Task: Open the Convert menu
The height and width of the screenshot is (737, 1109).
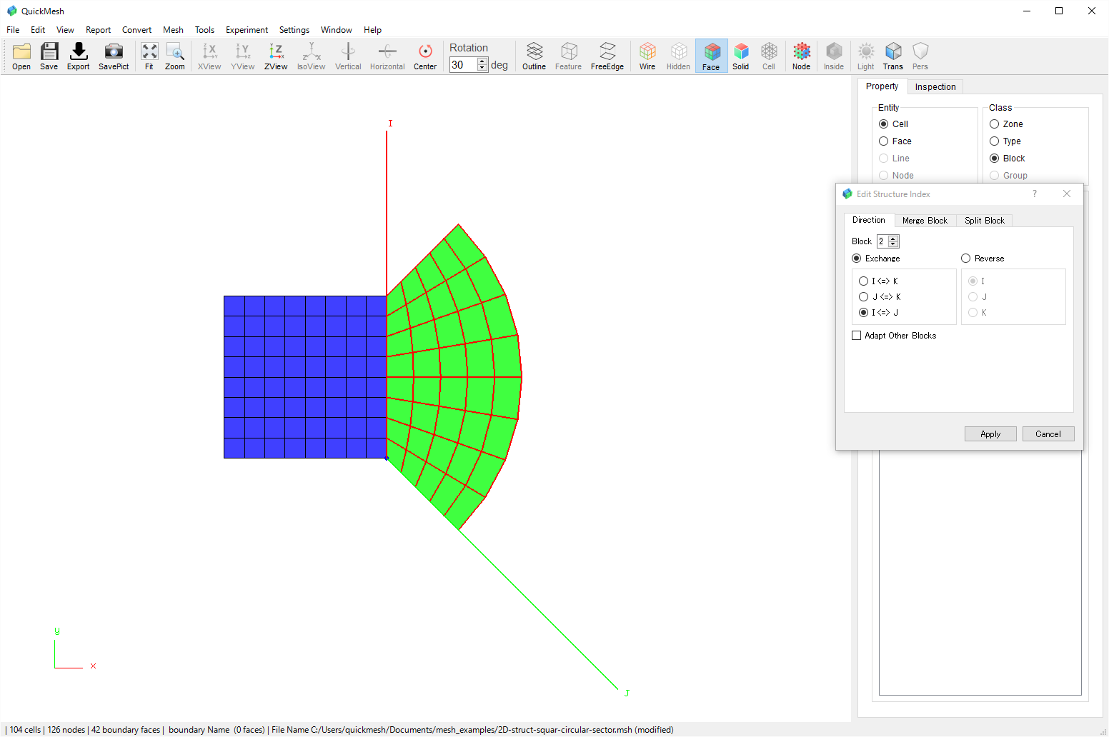Action: point(136,30)
